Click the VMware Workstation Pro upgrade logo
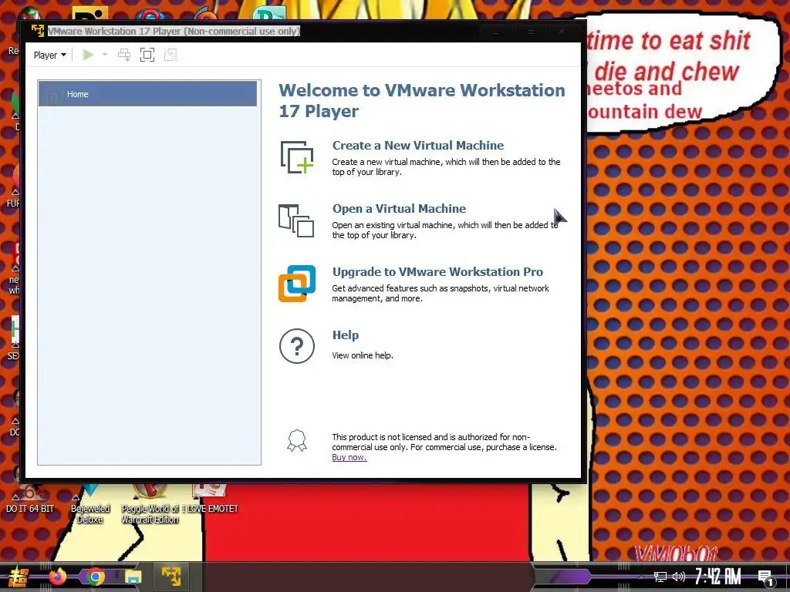Screen dimensions: 790x592 pos(297,284)
